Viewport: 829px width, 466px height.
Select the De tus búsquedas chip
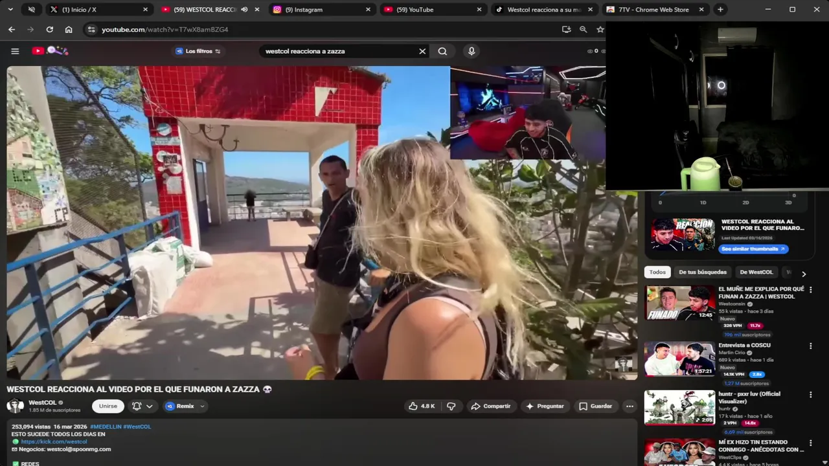tap(703, 272)
